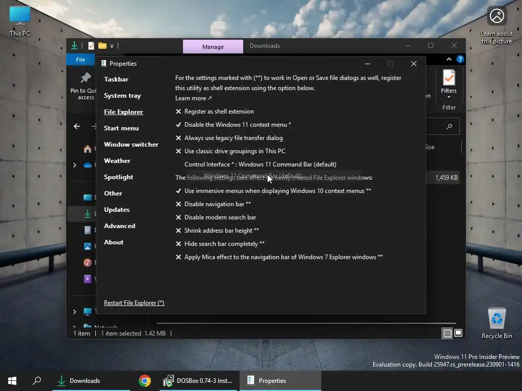Switch to details view layout icon
The width and height of the screenshot is (522, 391).
click(448, 333)
